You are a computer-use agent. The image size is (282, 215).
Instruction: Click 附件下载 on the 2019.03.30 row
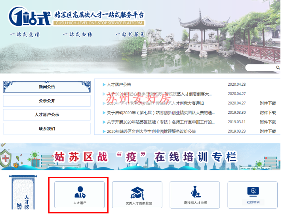(268, 113)
